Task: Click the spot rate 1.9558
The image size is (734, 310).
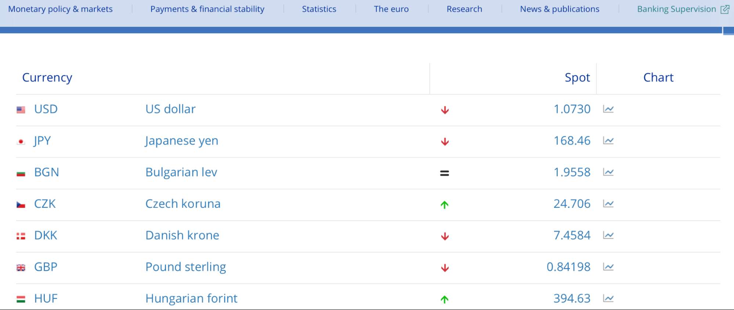Action: tap(572, 172)
